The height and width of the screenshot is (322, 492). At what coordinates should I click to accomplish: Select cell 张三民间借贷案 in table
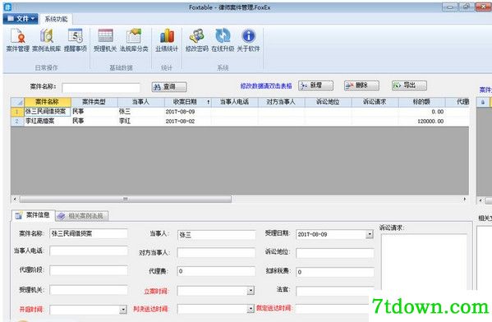point(48,112)
